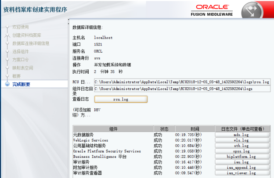Click the round gray emblem beside Oracle logo

click(x=252, y=11)
